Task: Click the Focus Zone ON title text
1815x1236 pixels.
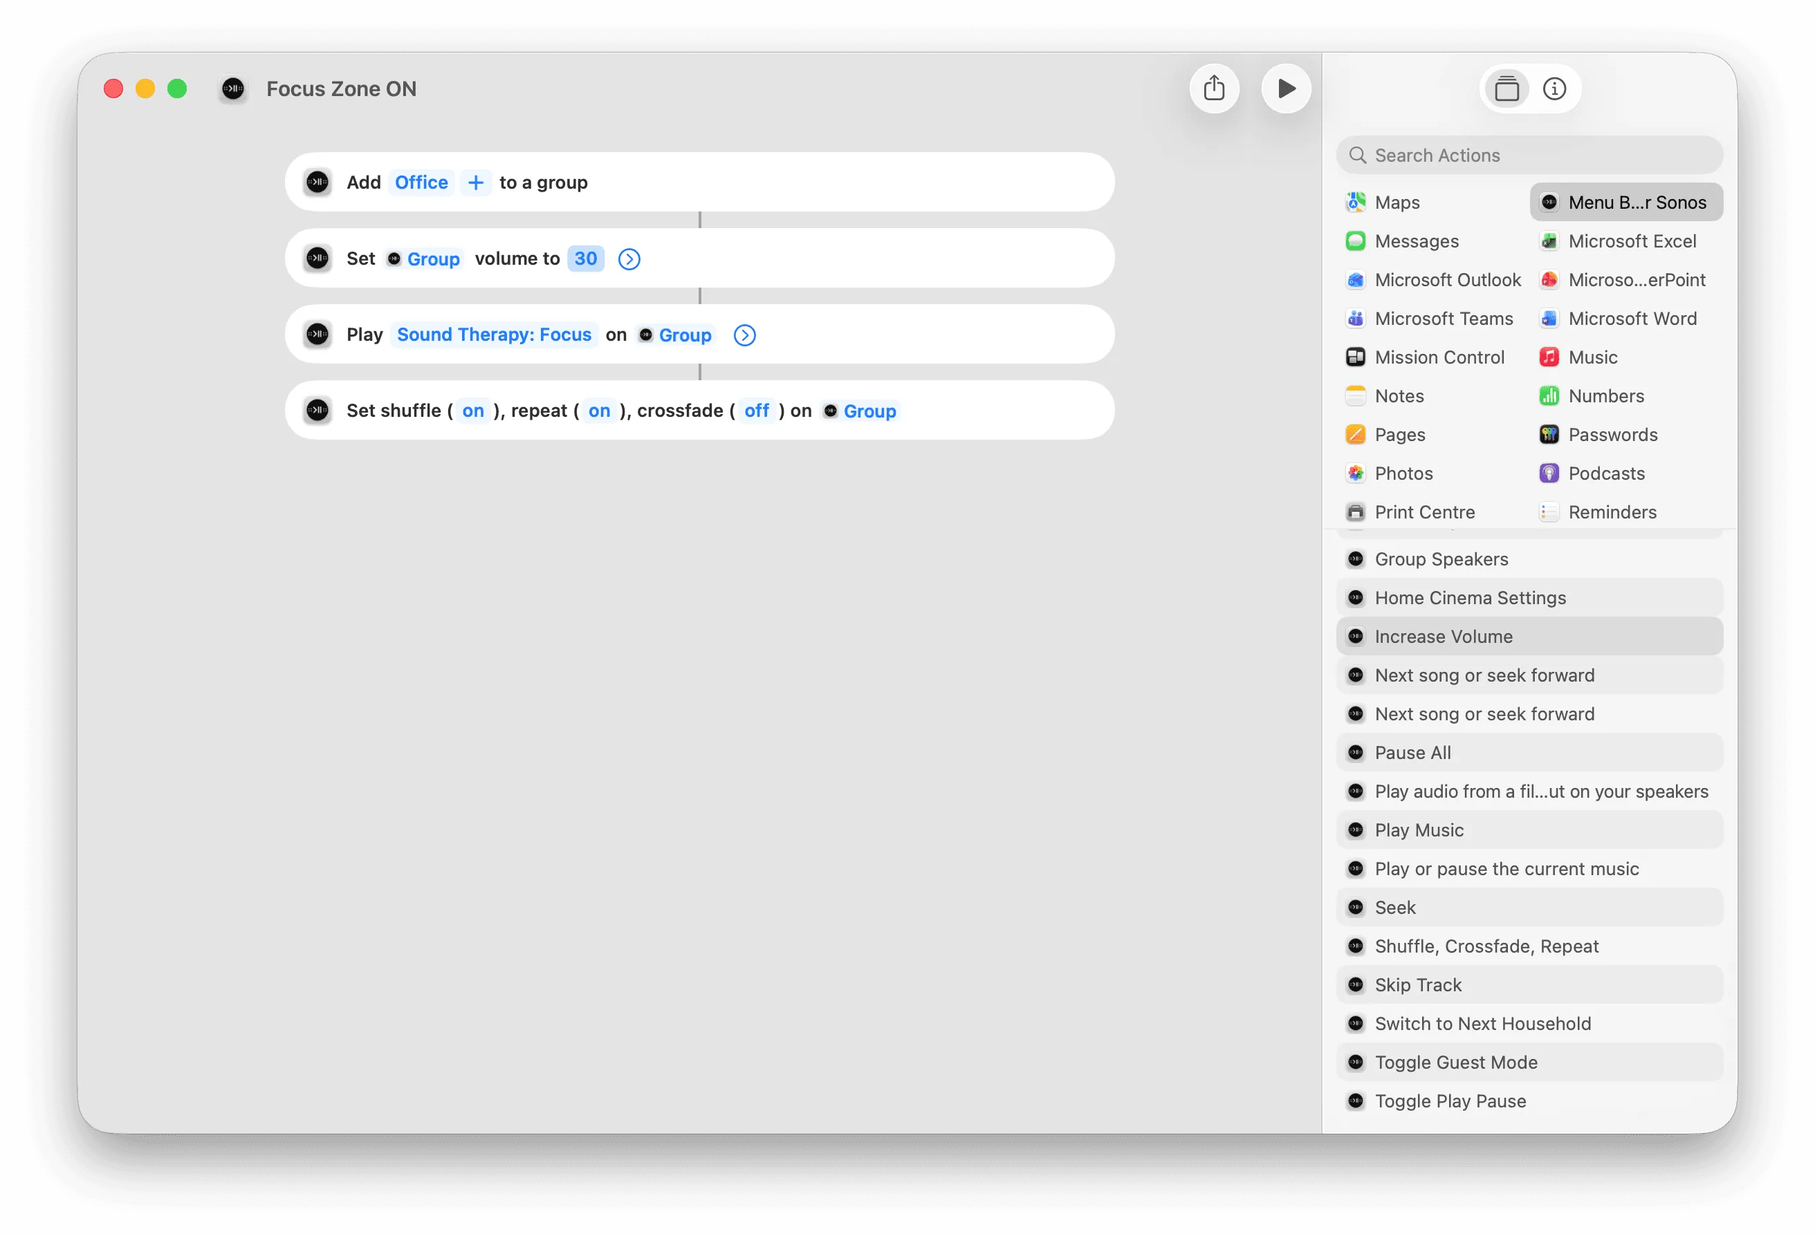Action: pyautogui.click(x=341, y=89)
